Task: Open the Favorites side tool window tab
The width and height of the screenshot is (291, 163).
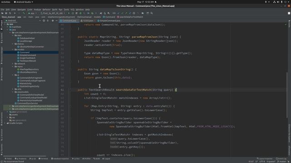Action: (1, 149)
